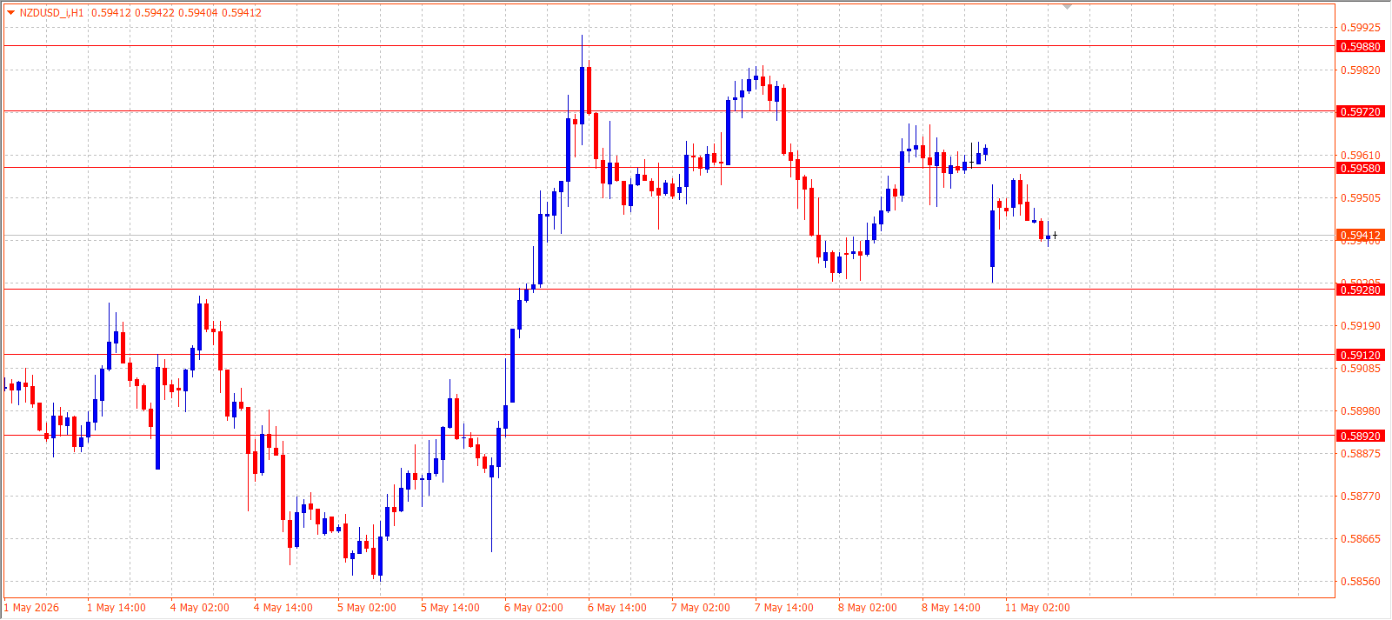Click the 0.59820 price scale value
The height and width of the screenshot is (620, 1392).
(1361, 70)
